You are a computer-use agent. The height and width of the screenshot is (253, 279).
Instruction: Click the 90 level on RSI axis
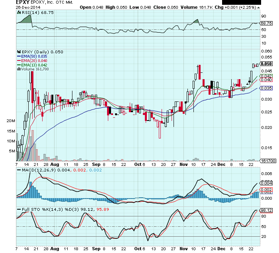(263, 16)
